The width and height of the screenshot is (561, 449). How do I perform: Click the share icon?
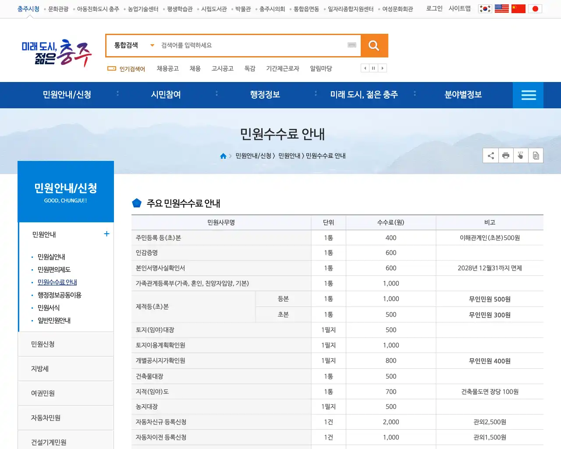(x=490, y=156)
